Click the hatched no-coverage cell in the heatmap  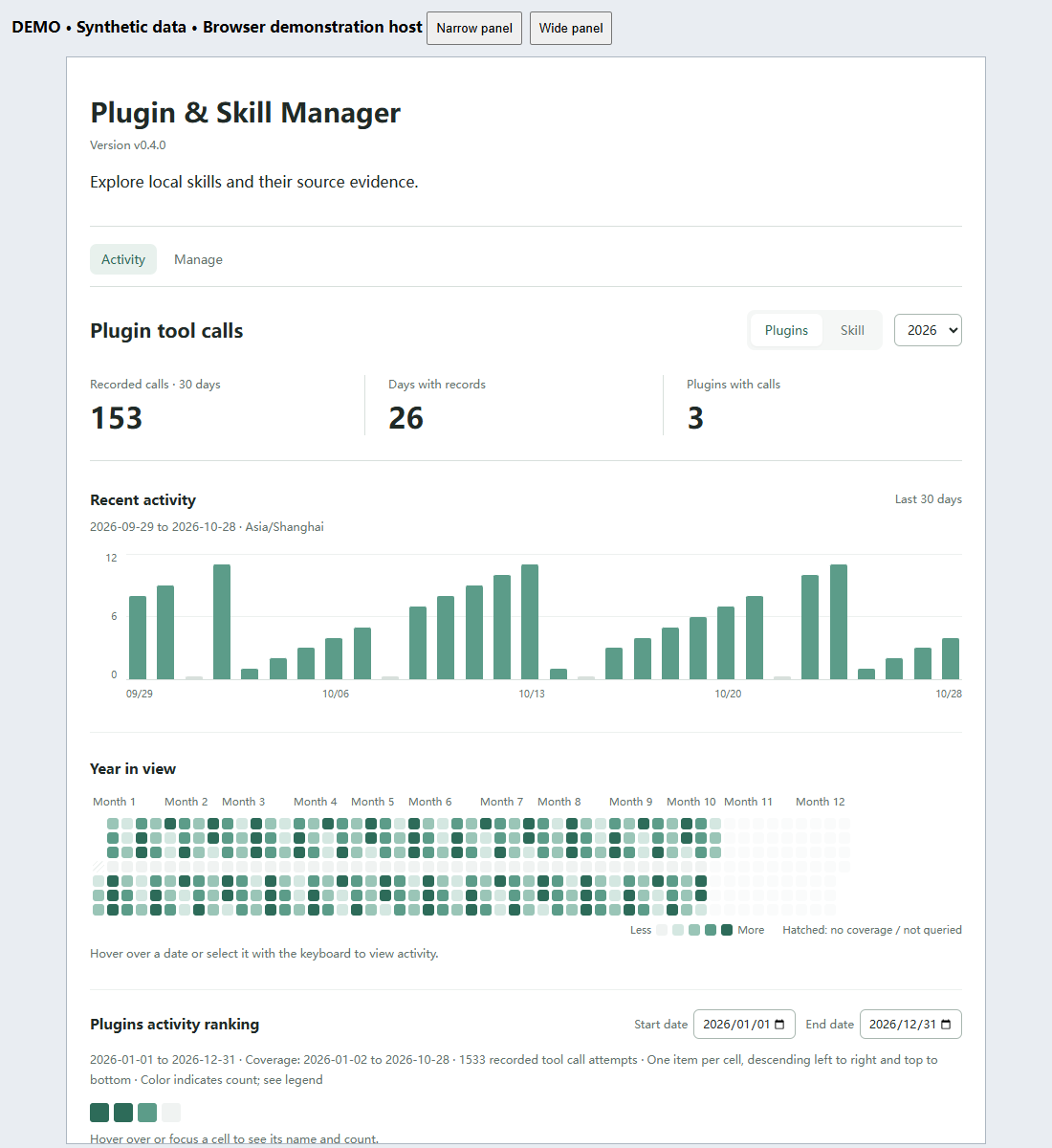[99, 867]
